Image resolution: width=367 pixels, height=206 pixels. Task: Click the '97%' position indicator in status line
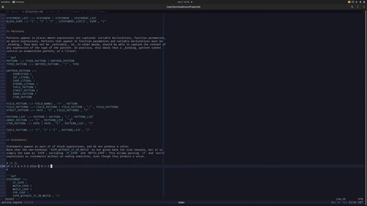click(360, 199)
